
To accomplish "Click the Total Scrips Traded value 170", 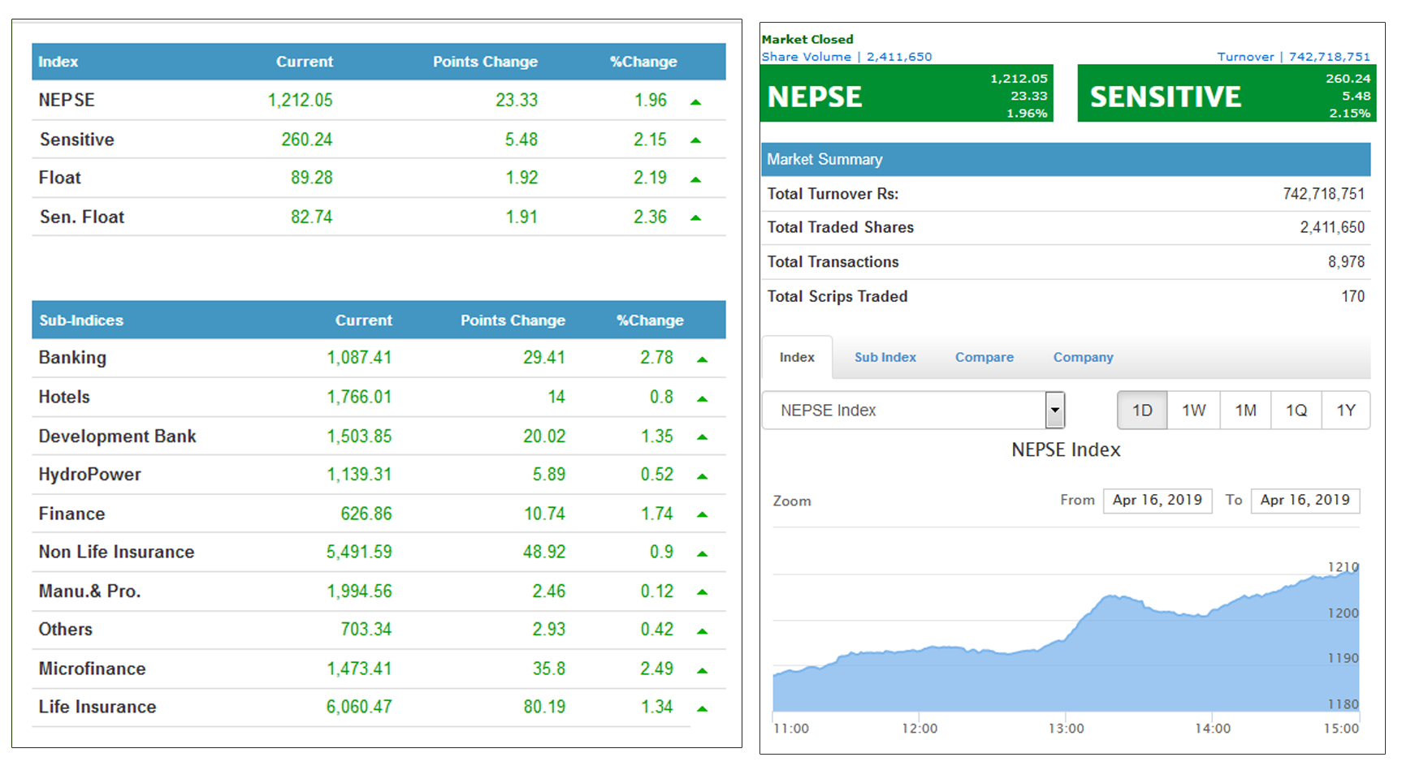I will coord(1353,296).
